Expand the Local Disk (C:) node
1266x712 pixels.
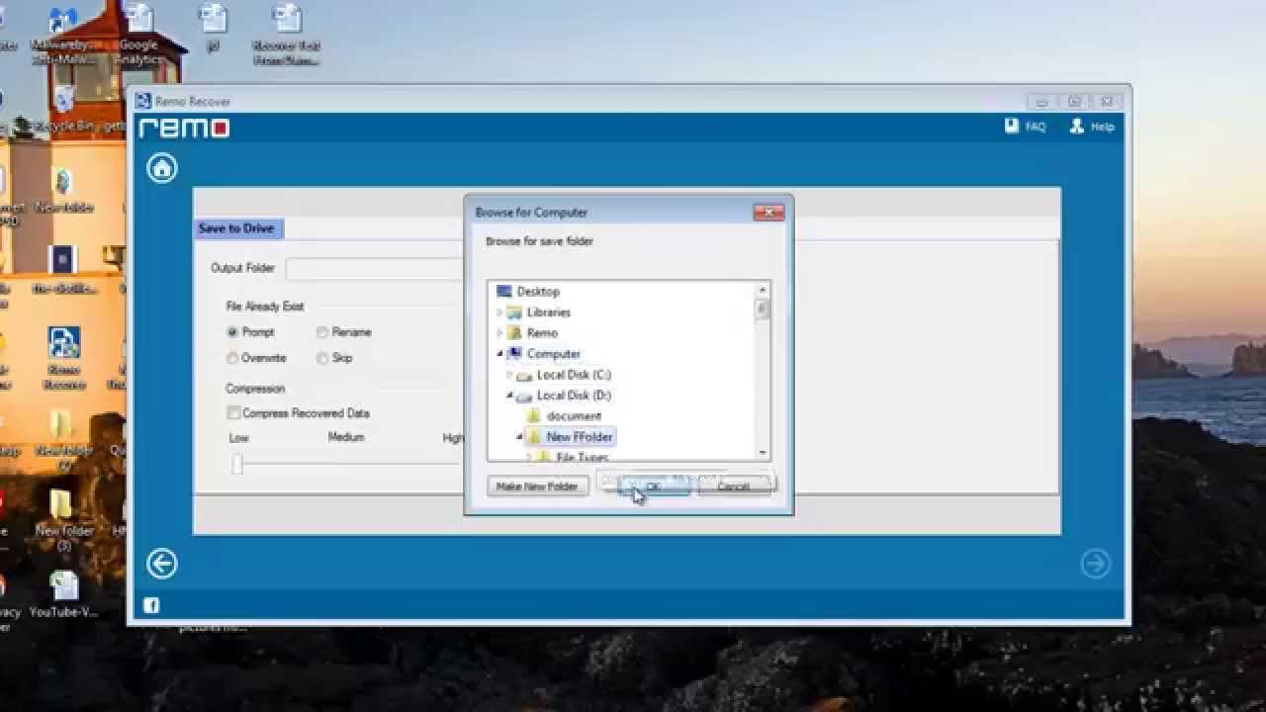[509, 375]
